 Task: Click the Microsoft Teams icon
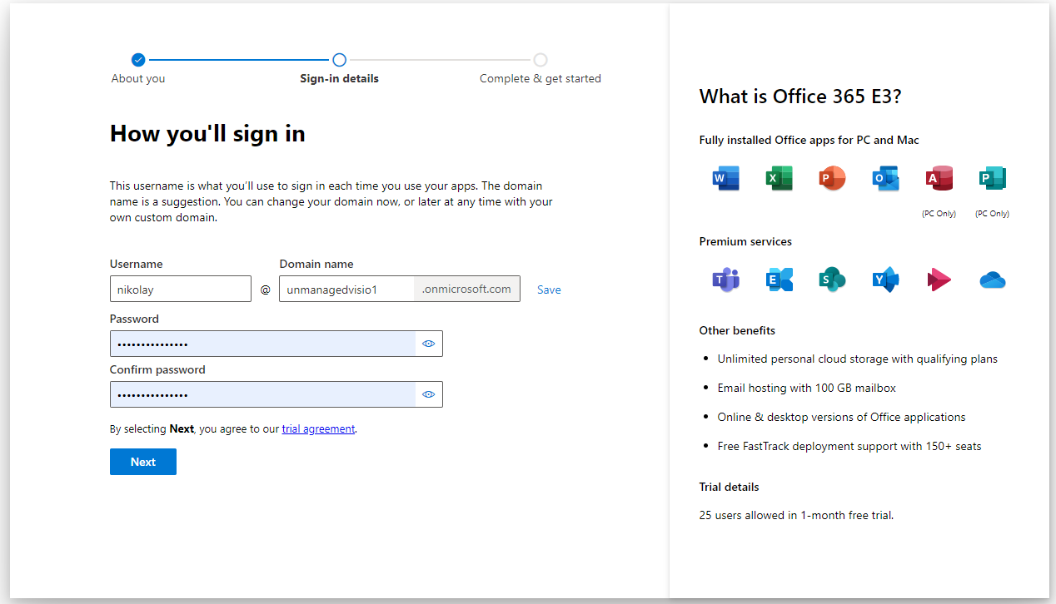click(726, 280)
